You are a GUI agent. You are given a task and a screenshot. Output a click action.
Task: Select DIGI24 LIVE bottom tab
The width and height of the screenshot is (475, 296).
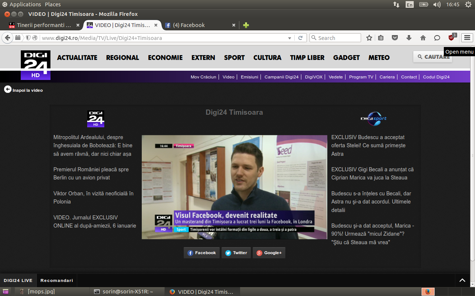pyautogui.click(x=18, y=280)
